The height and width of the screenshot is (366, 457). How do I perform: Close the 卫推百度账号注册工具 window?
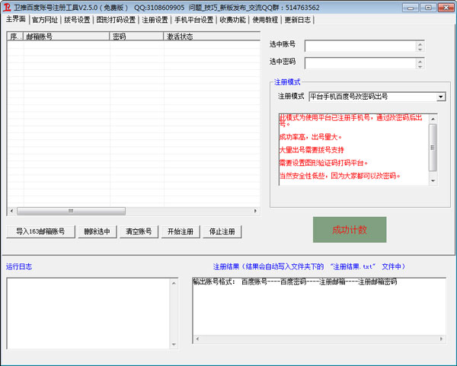tap(446, 8)
